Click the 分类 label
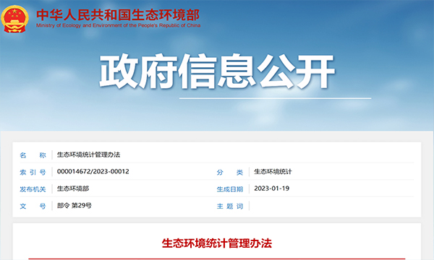Image resolution: width=434 pixels, height=260 pixels. (230, 172)
